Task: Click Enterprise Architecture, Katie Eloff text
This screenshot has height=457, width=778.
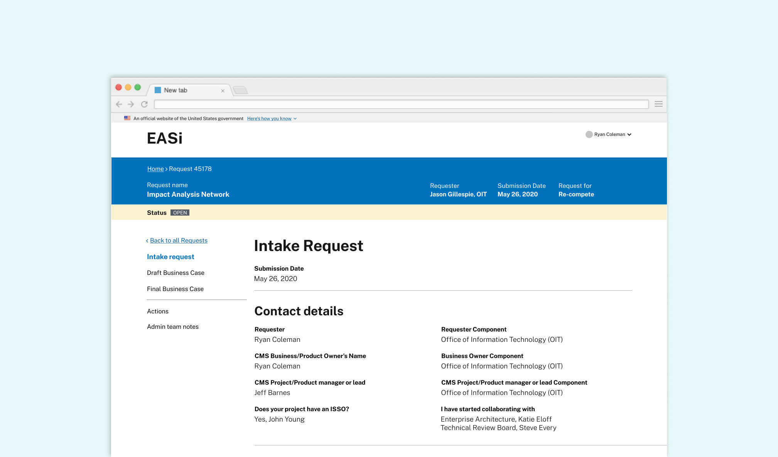Action: [x=496, y=419]
